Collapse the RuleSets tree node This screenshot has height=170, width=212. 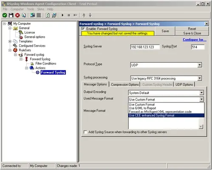(x=10, y=50)
